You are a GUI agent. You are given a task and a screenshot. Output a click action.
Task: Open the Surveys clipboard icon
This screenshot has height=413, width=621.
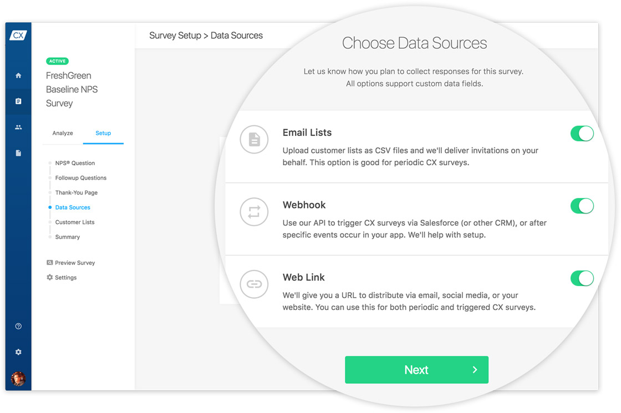click(x=18, y=101)
